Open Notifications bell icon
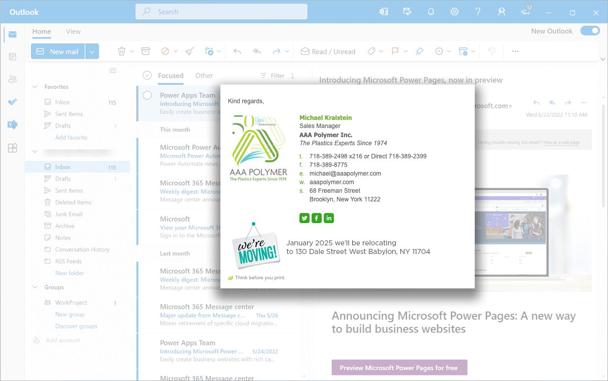 coord(431,12)
